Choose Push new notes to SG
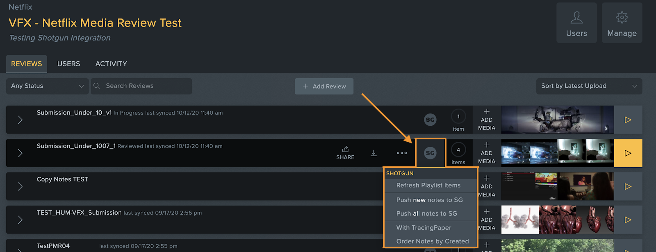The height and width of the screenshot is (252, 656). pos(430,200)
